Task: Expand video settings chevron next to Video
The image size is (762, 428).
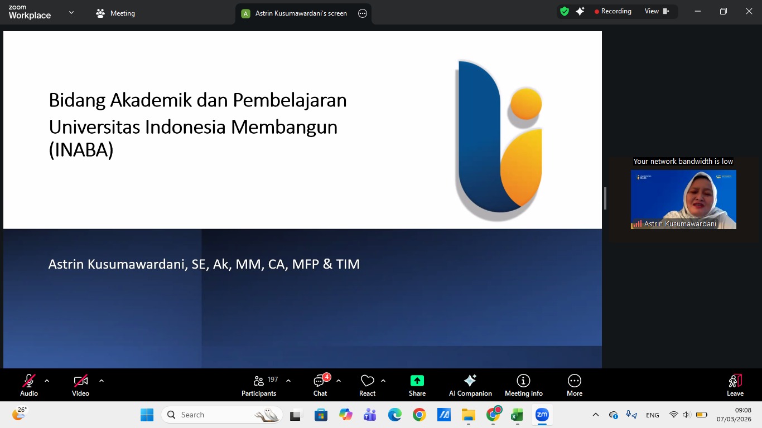Action: 102,381
